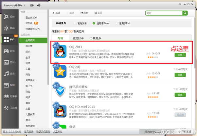Open the 意见反馈 link

pyautogui.click(x=29, y=132)
